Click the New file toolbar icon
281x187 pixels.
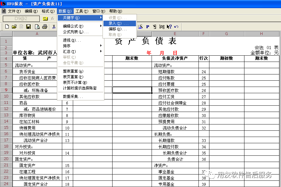(x=7, y=27)
